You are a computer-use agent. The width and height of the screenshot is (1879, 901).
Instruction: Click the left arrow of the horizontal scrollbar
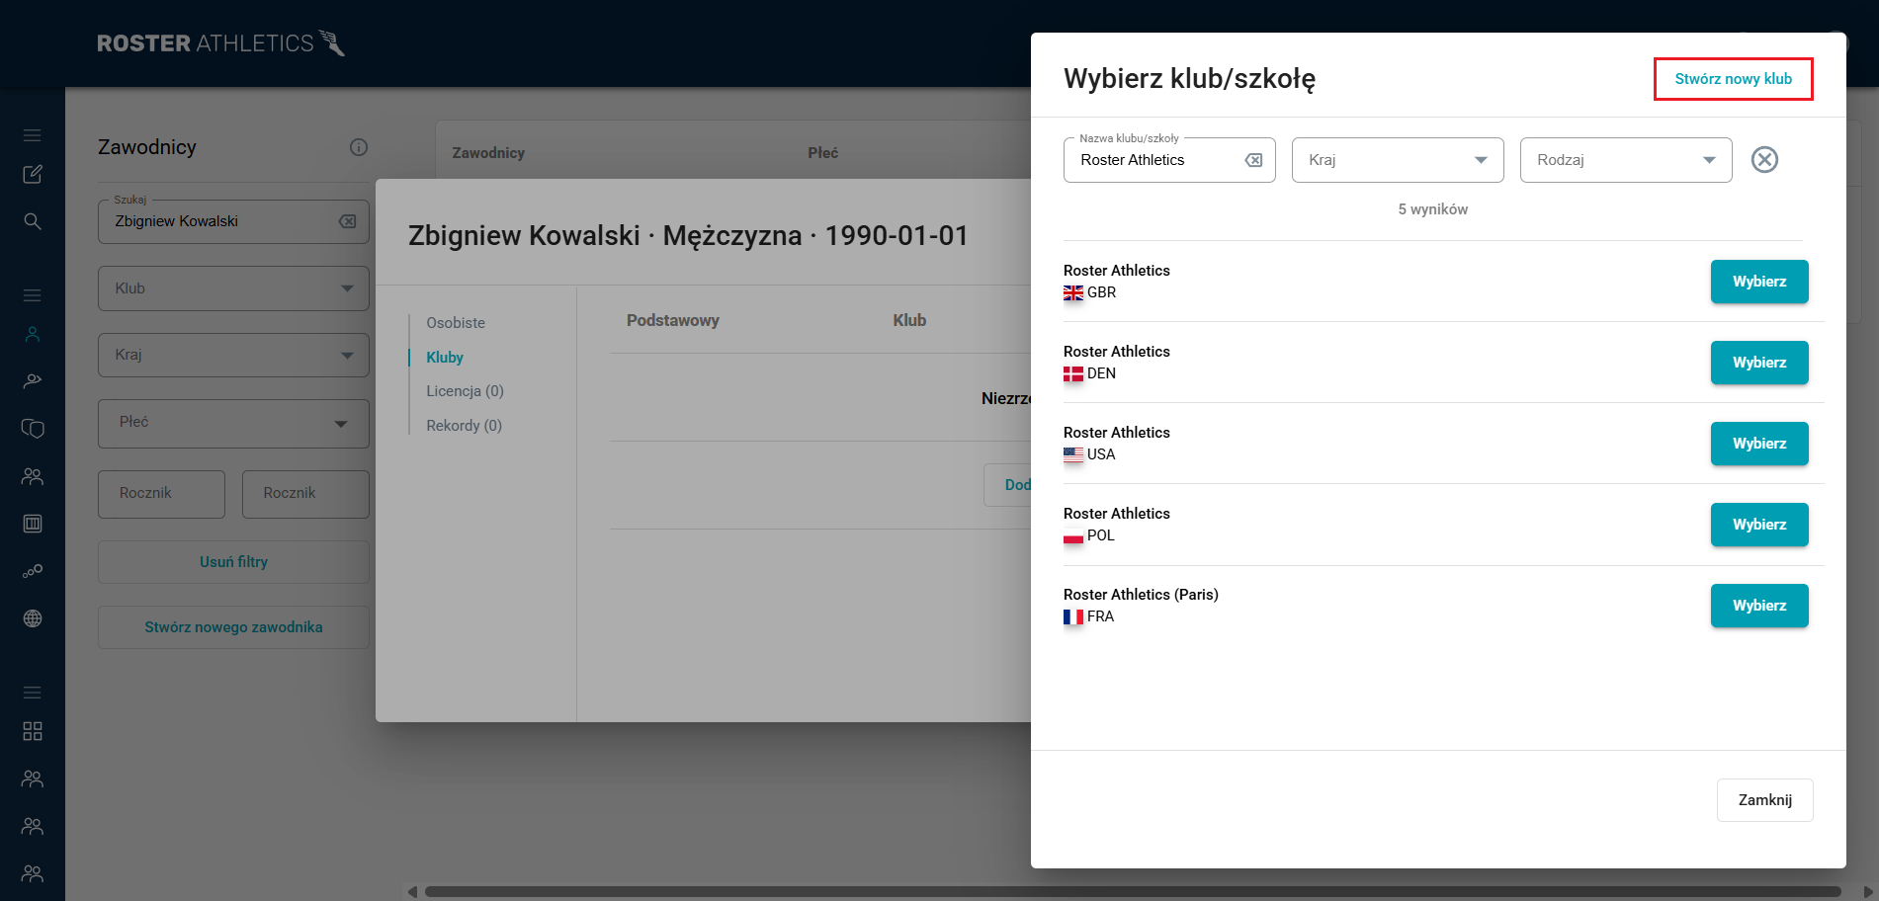(x=412, y=892)
